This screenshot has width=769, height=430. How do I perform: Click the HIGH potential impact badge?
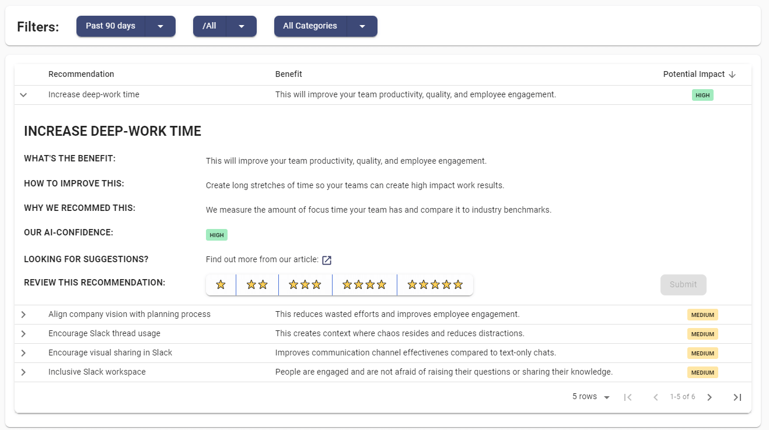(702, 94)
